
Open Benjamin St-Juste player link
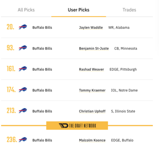94,48
